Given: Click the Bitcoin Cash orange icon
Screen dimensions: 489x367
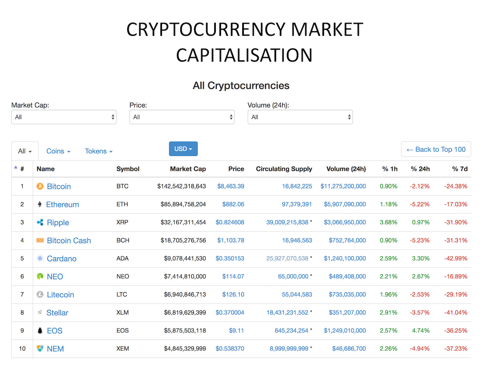Looking at the screenshot, I should pyautogui.click(x=40, y=240).
